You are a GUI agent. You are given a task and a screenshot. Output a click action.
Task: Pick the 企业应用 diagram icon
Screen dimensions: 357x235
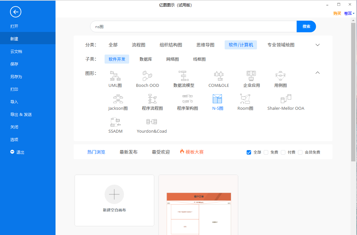click(x=251, y=76)
